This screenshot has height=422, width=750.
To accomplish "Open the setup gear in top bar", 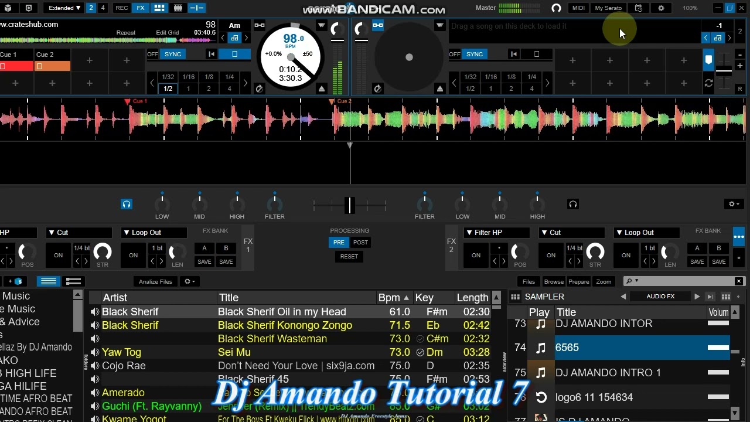I will (x=662, y=8).
